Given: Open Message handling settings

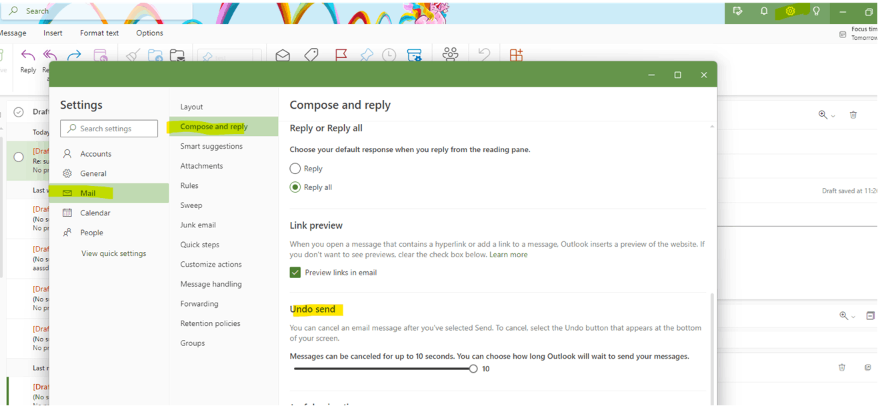Looking at the screenshot, I should tap(223, 284).
